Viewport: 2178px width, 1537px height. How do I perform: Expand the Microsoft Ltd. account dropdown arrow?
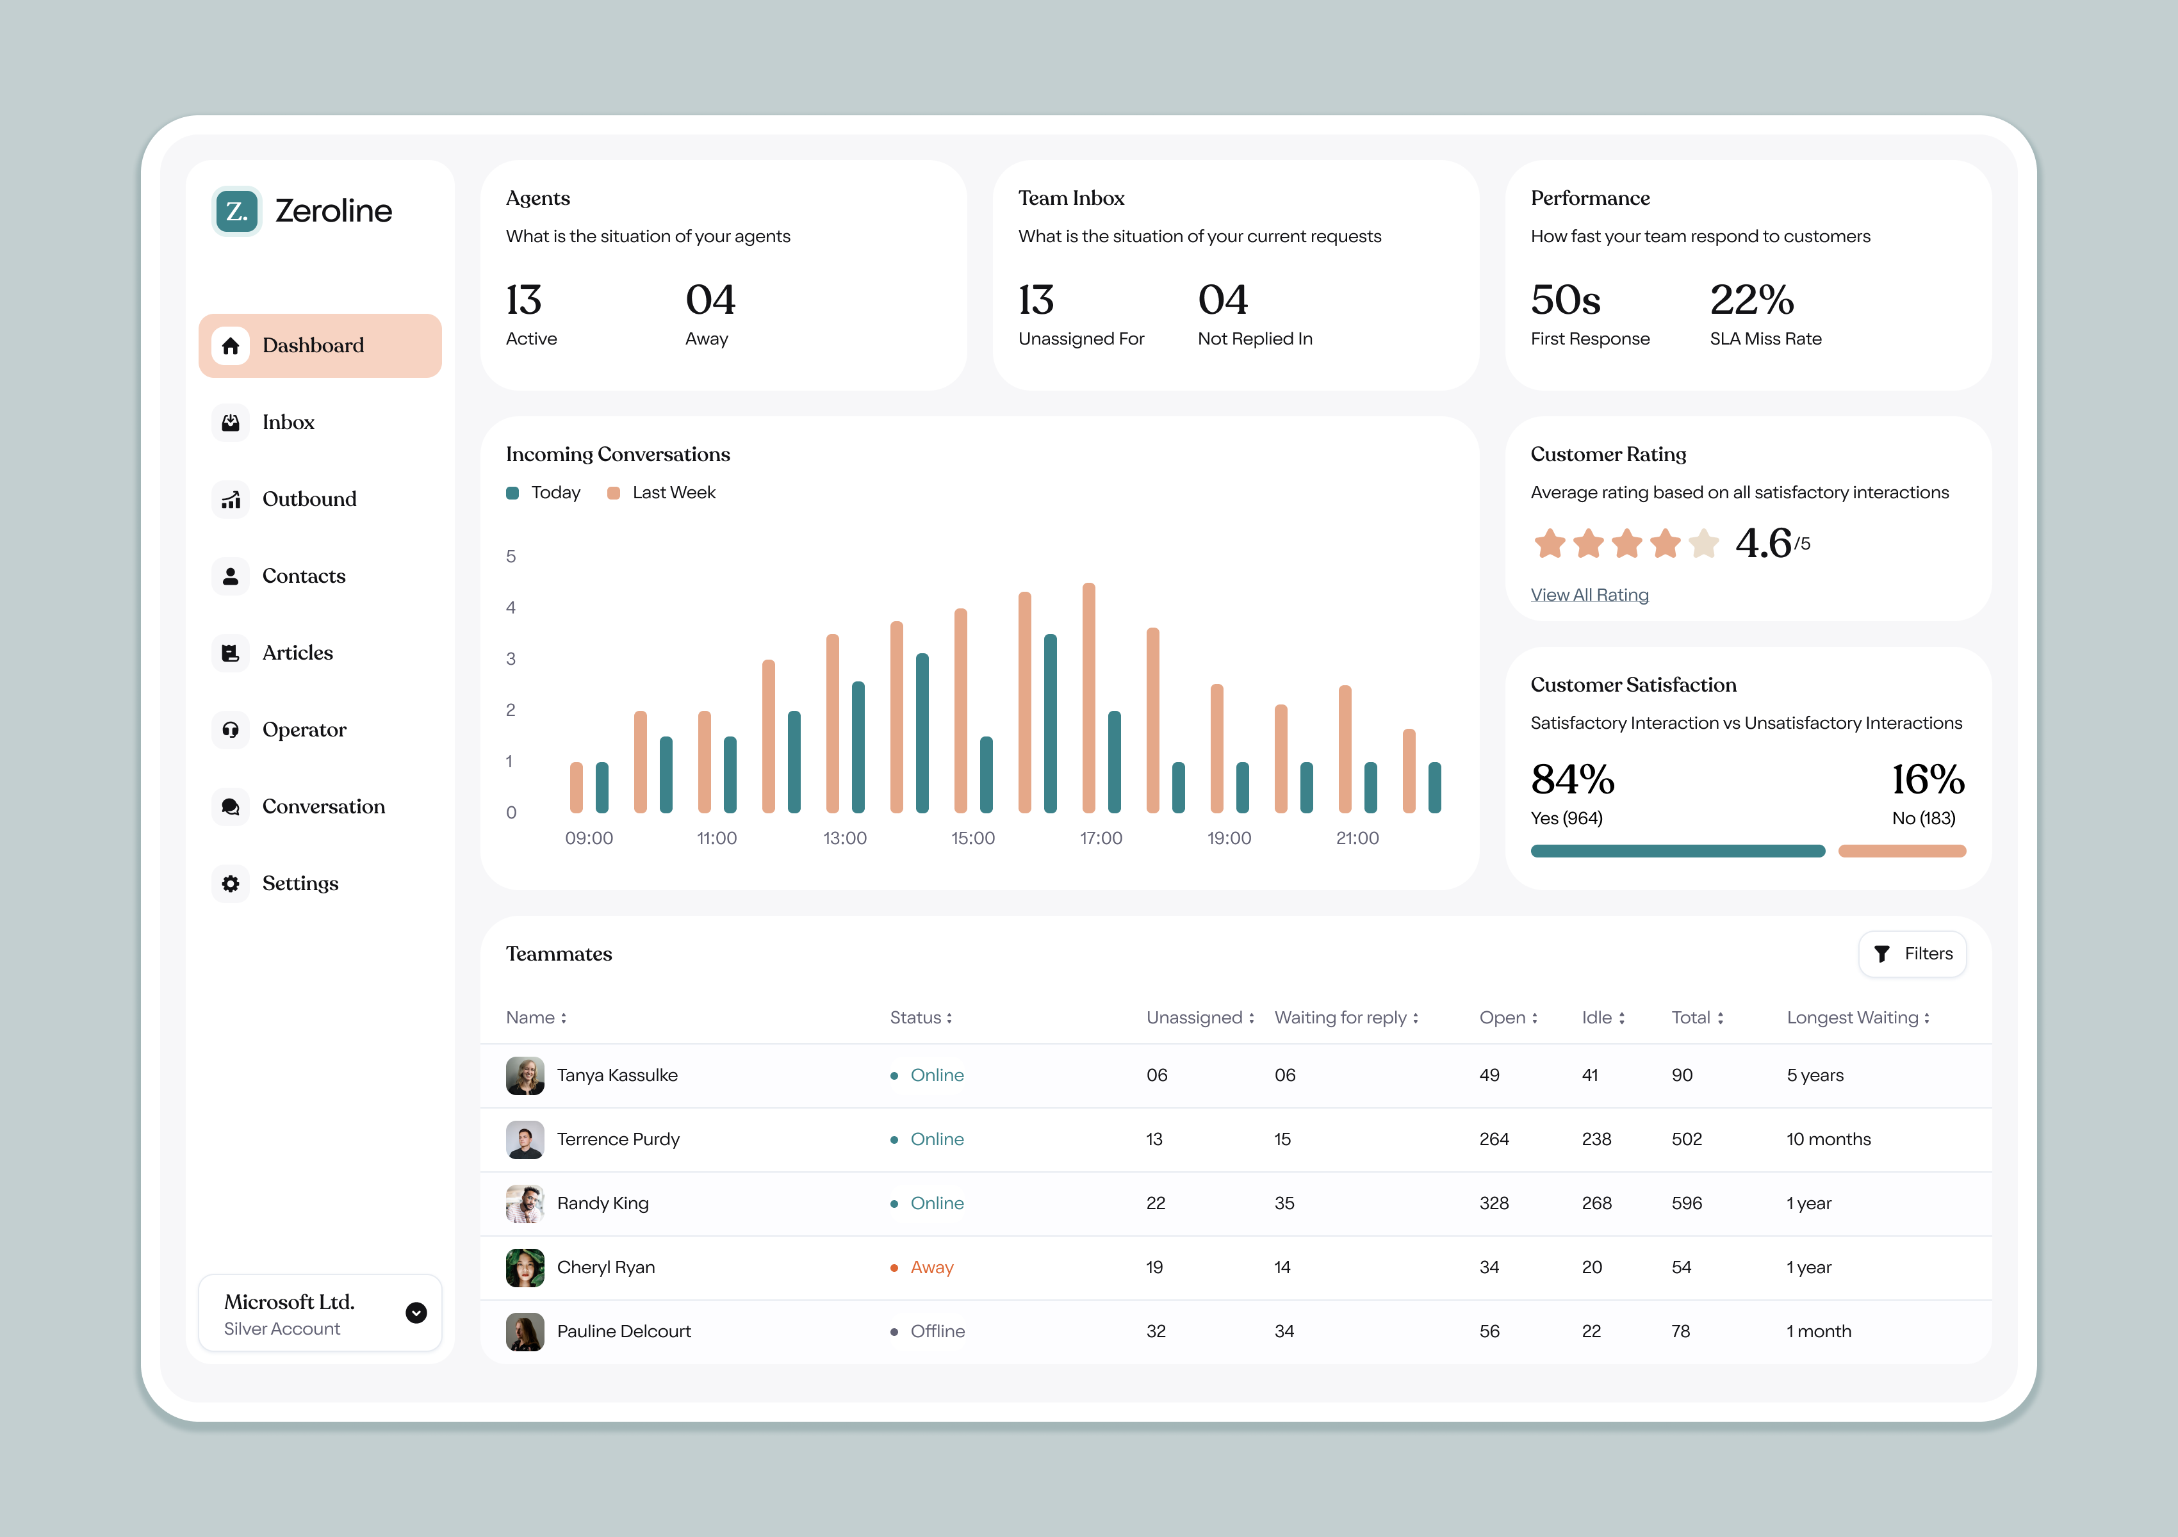(416, 1313)
